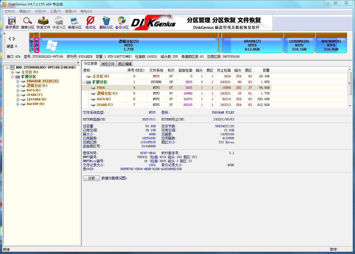Select the DATA(6) row in the partition table
Image resolution: width=355 pixels, height=254 pixels.
[177, 99]
